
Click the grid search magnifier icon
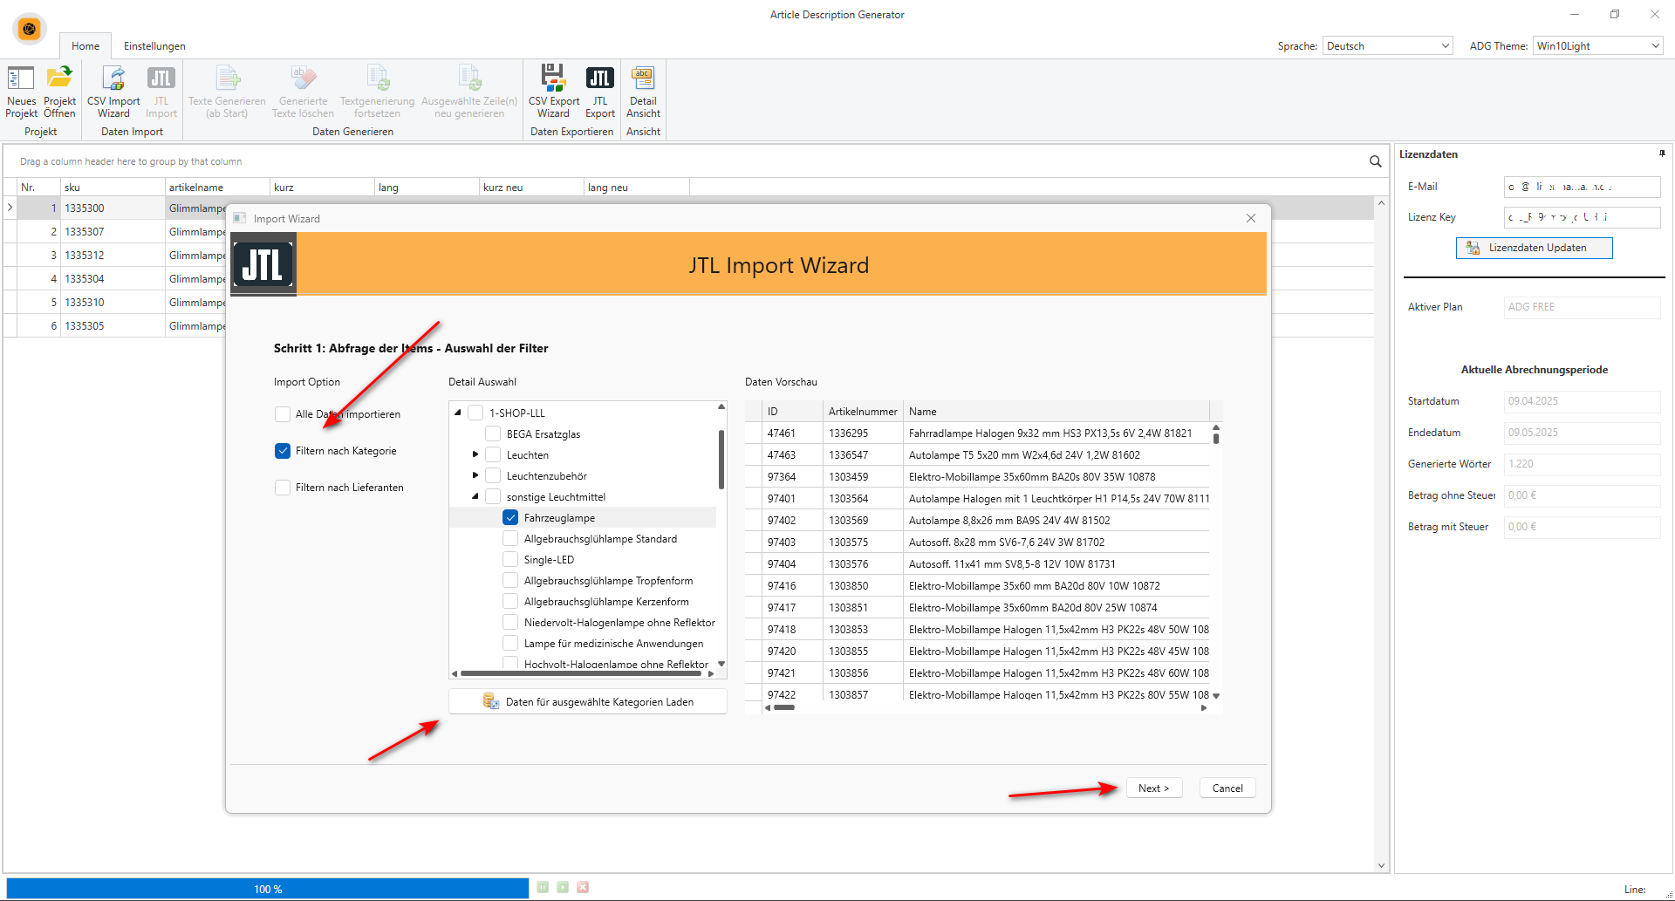coord(1376,161)
